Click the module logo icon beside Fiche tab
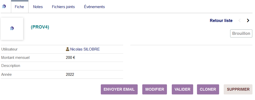 click(x=4, y=7)
